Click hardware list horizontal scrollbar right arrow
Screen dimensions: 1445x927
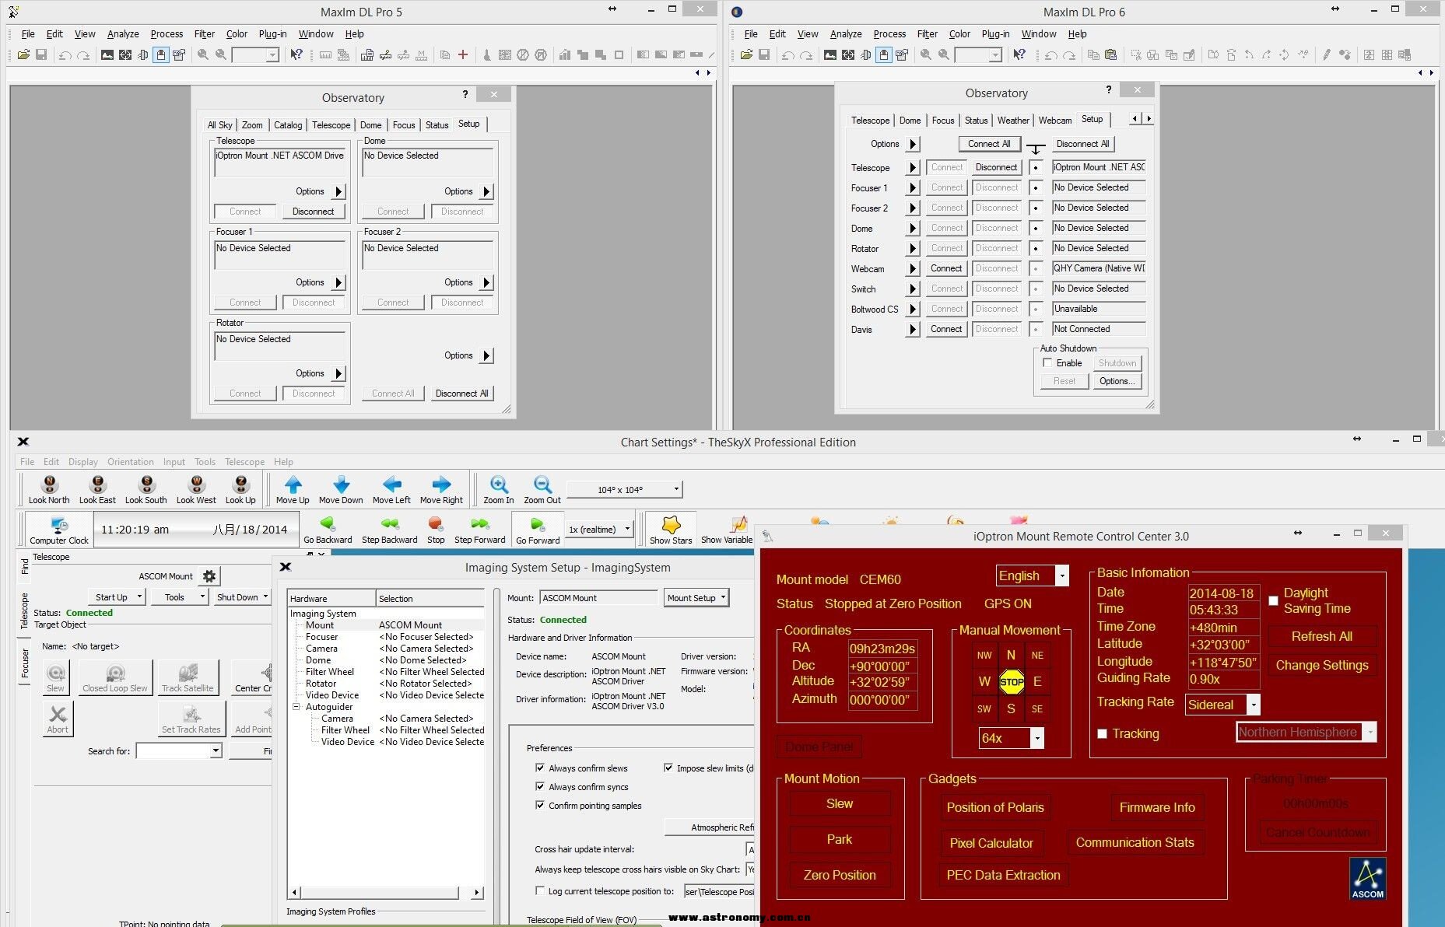[x=477, y=892]
